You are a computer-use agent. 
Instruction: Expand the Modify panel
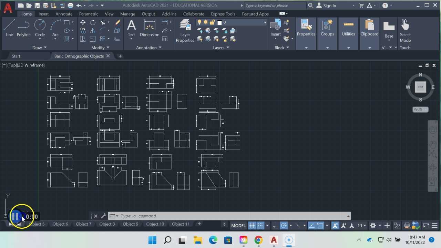(x=107, y=48)
